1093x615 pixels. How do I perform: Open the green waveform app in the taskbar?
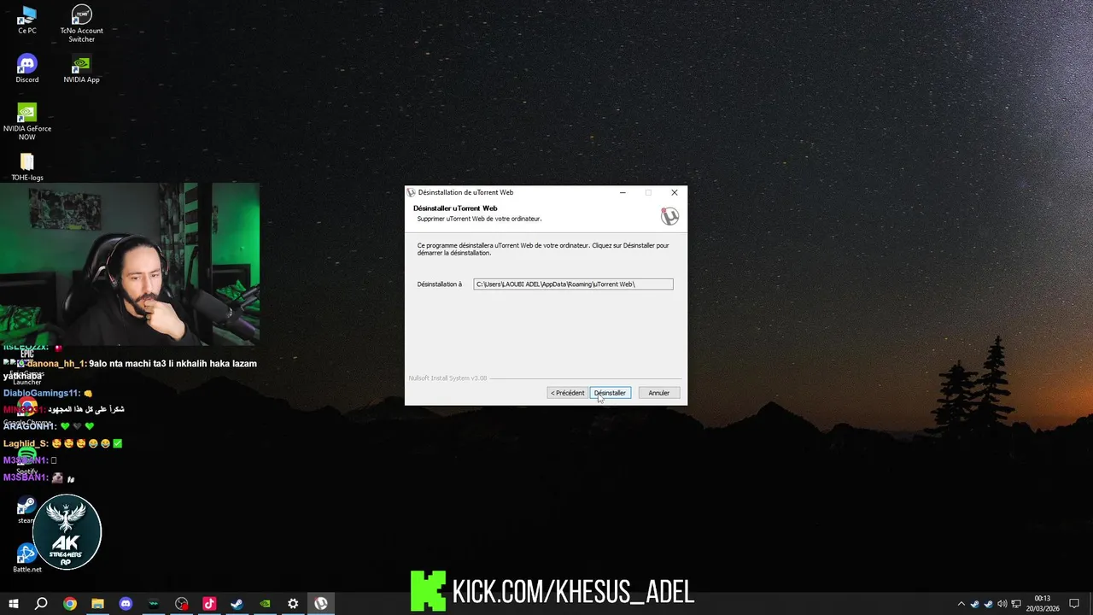[x=154, y=604]
